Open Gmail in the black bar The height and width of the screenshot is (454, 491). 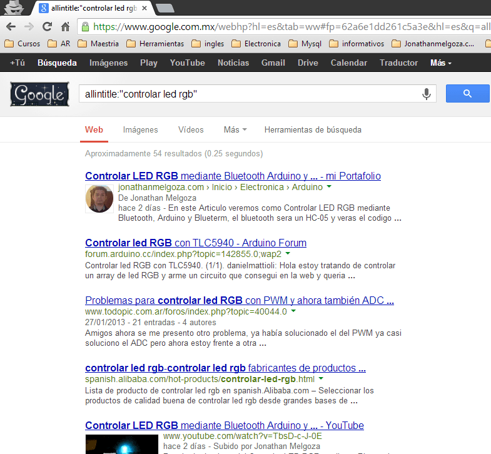pyautogui.click(x=273, y=63)
